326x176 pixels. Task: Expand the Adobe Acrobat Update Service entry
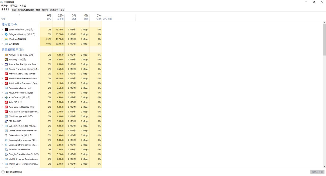[x=2, y=64]
